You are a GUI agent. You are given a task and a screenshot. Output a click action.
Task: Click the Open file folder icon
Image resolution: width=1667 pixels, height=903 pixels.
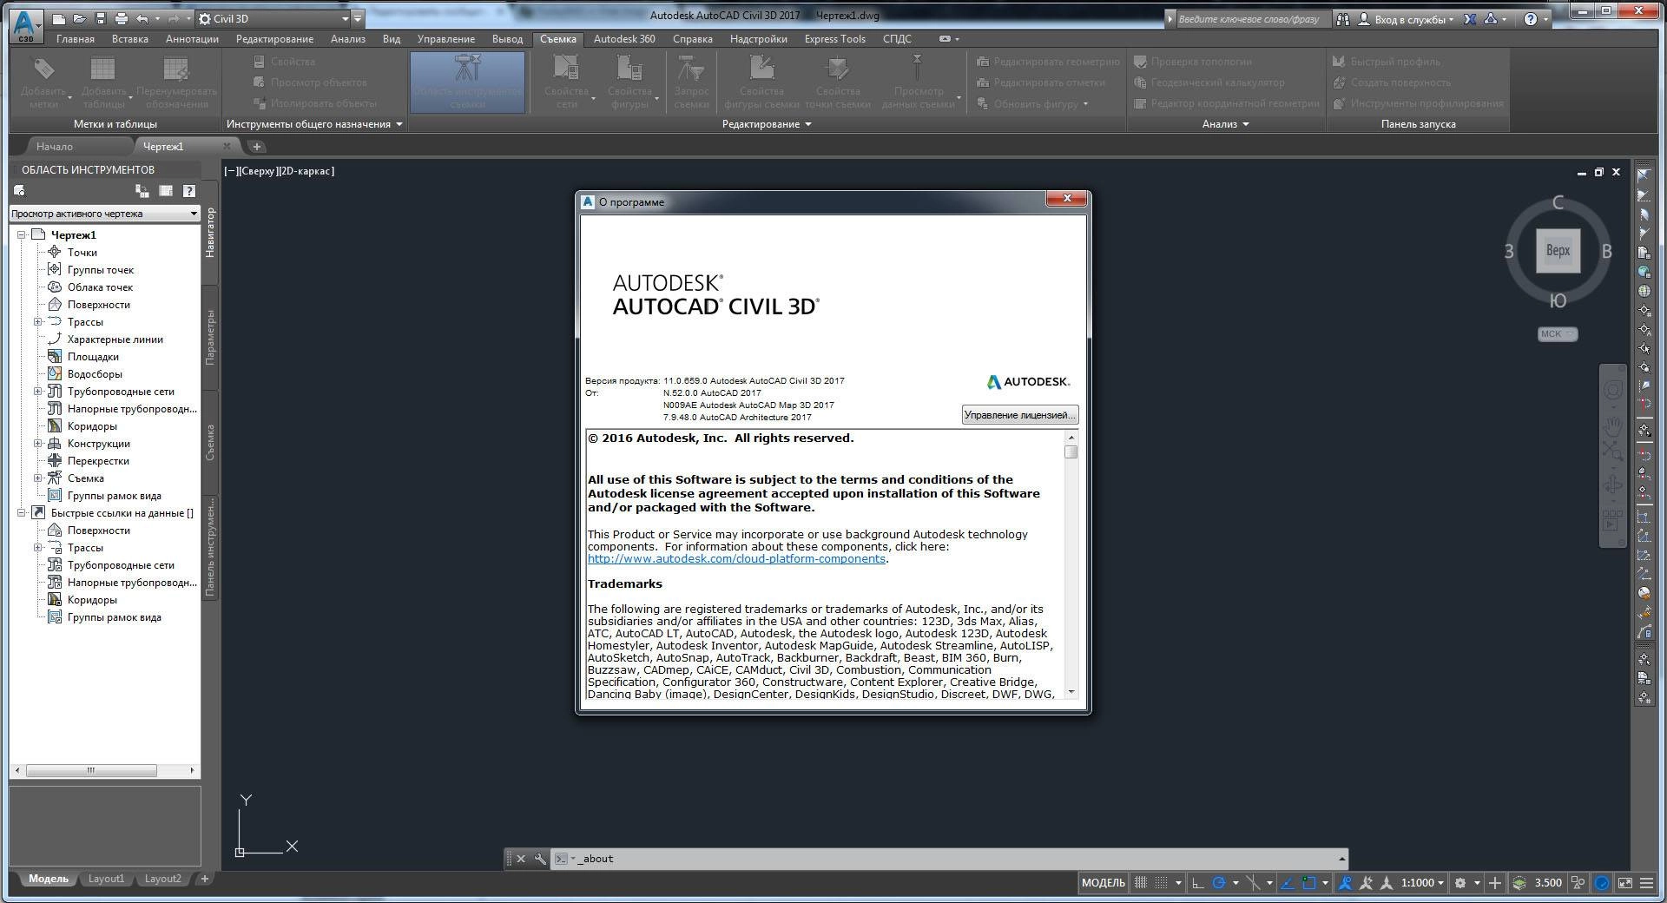pos(80,18)
